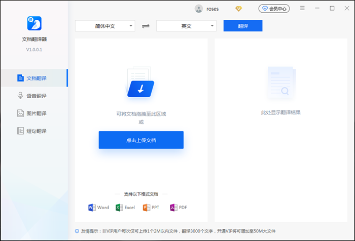This screenshot has height=241, width=355.
Task: Maximize the translator window
Action: (332, 9)
